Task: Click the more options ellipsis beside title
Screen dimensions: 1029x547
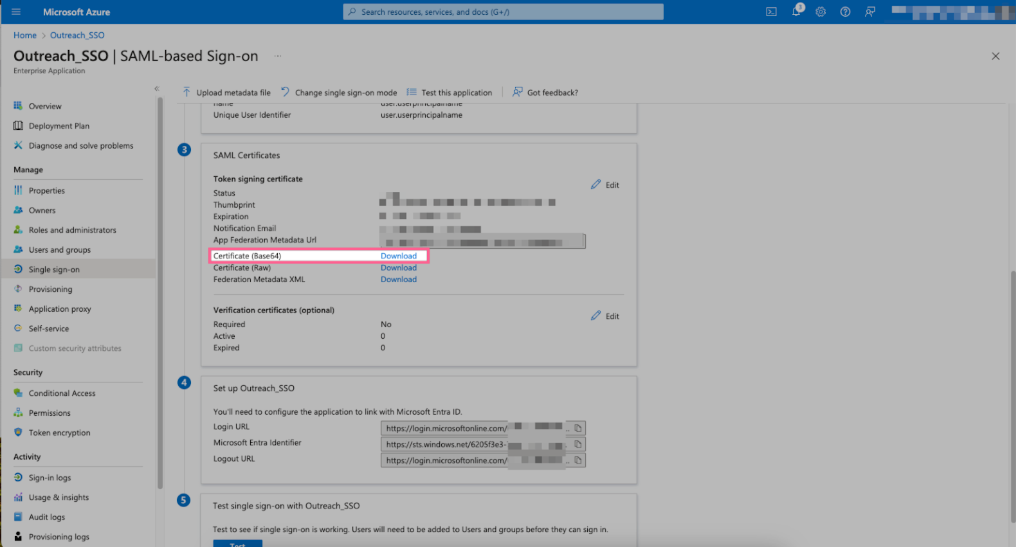Action: (x=278, y=56)
